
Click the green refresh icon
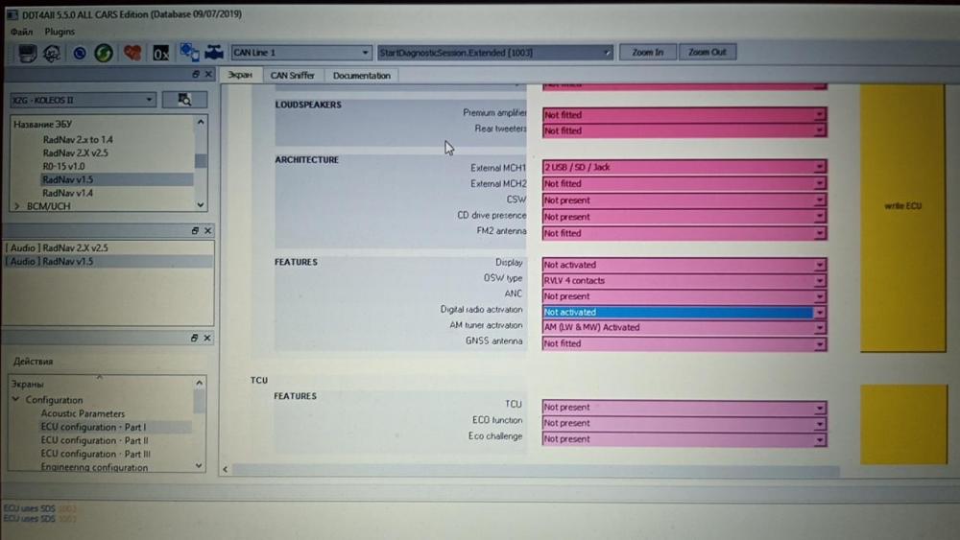point(104,53)
